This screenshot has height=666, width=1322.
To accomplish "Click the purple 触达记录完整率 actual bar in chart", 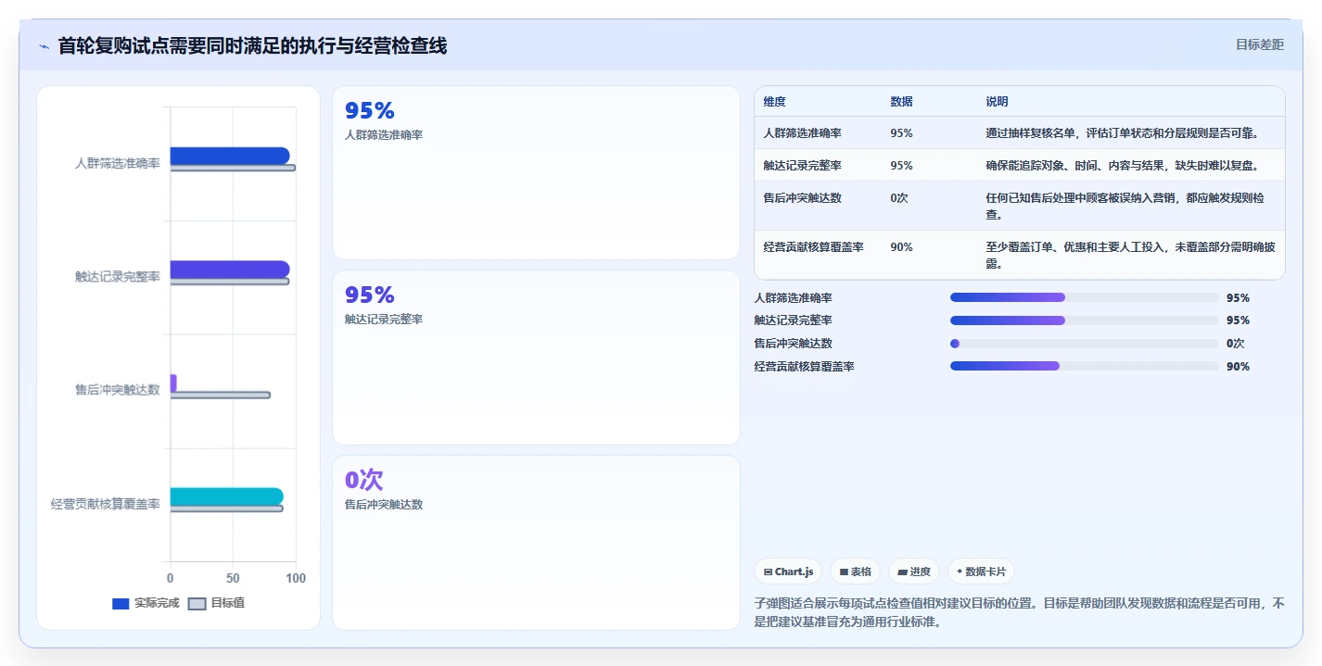I will click(230, 269).
